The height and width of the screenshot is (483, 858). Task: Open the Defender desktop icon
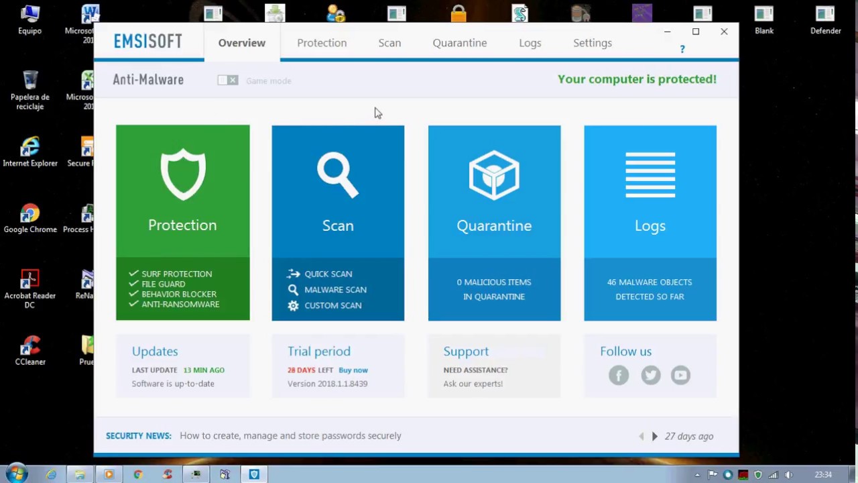pos(825,20)
